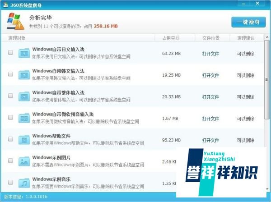The width and height of the screenshot is (271, 202).
Task: Minimize the 360系统盘瘦身 window
Action: click(243, 4)
